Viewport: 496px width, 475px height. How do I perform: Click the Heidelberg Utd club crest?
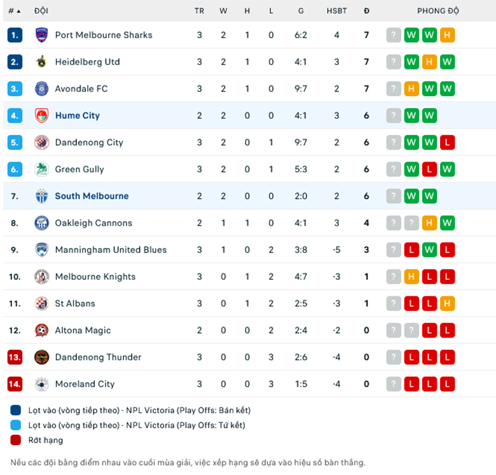(41, 62)
